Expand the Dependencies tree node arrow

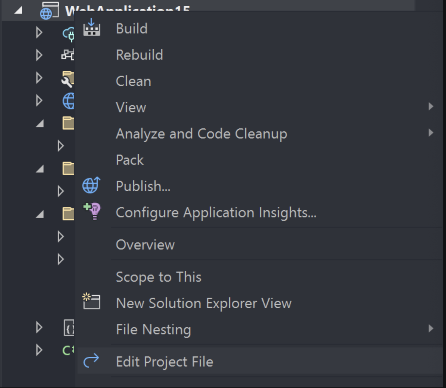click(x=39, y=55)
